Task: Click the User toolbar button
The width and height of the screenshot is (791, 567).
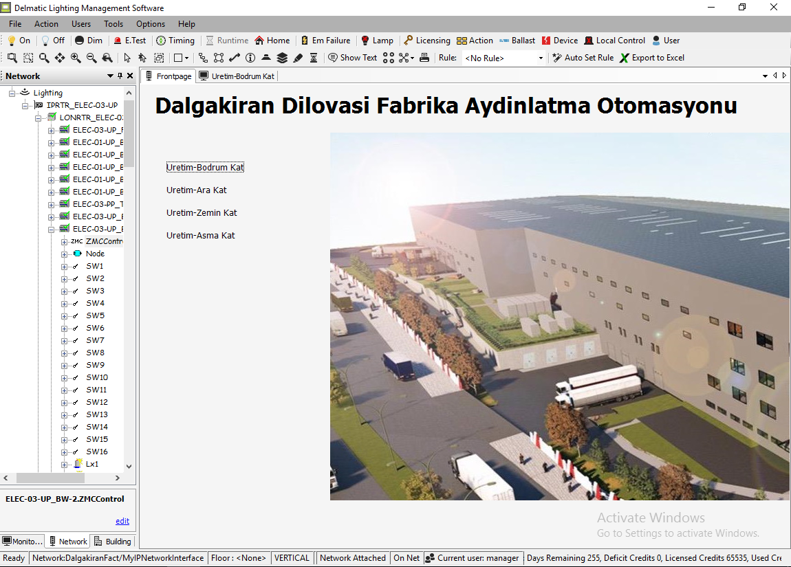Action: pos(666,41)
